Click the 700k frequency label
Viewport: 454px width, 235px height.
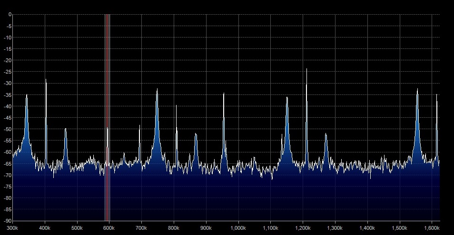pyautogui.click(x=141, y=228)
